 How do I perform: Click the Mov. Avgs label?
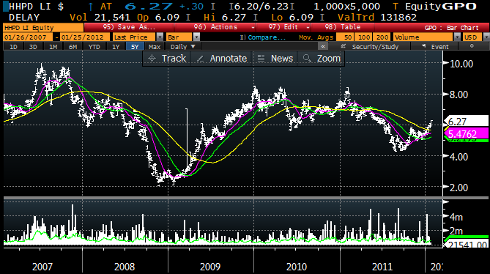(316, 37)
